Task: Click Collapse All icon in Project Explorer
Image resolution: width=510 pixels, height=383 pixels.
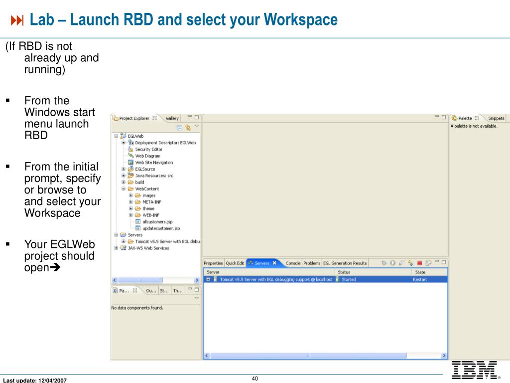Action: (x=179, y=128)
